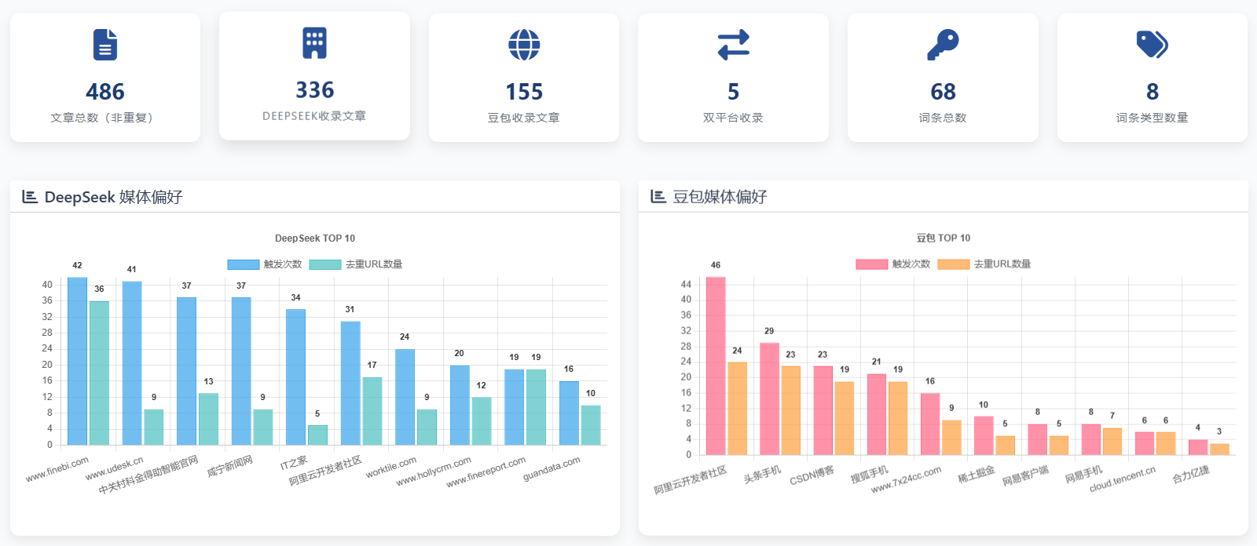Viewport: 1257px width, 546px height.
Task: Click the tags icon above 词条类型数量
Action: [1152, 45]
